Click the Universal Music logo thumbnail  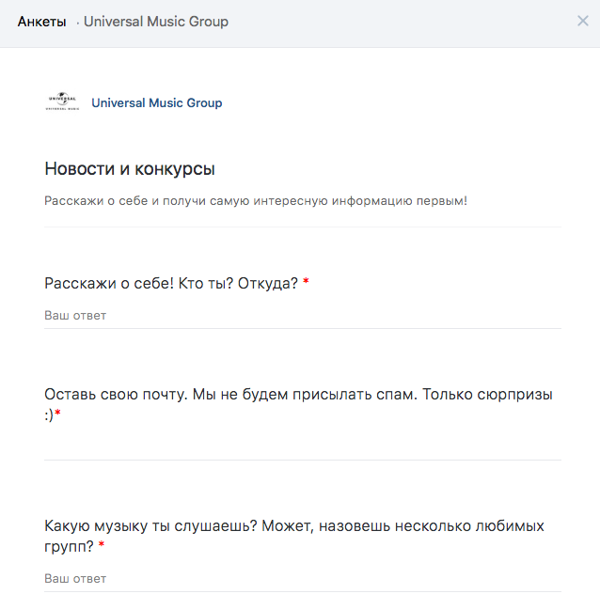[x=62, y=102]
